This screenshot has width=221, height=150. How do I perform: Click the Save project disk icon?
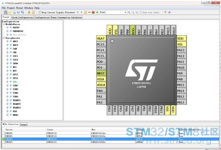pyautogui.click(x=18, y=12)
